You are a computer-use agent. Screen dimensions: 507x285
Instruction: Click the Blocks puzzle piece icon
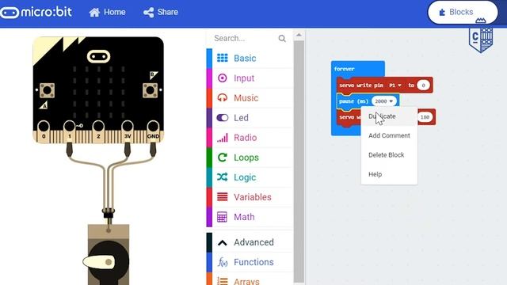442,13
